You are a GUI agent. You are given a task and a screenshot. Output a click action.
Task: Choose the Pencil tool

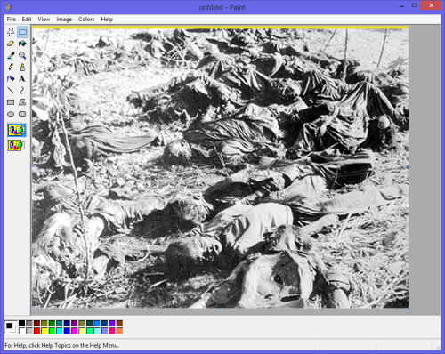tap(11, 67)
